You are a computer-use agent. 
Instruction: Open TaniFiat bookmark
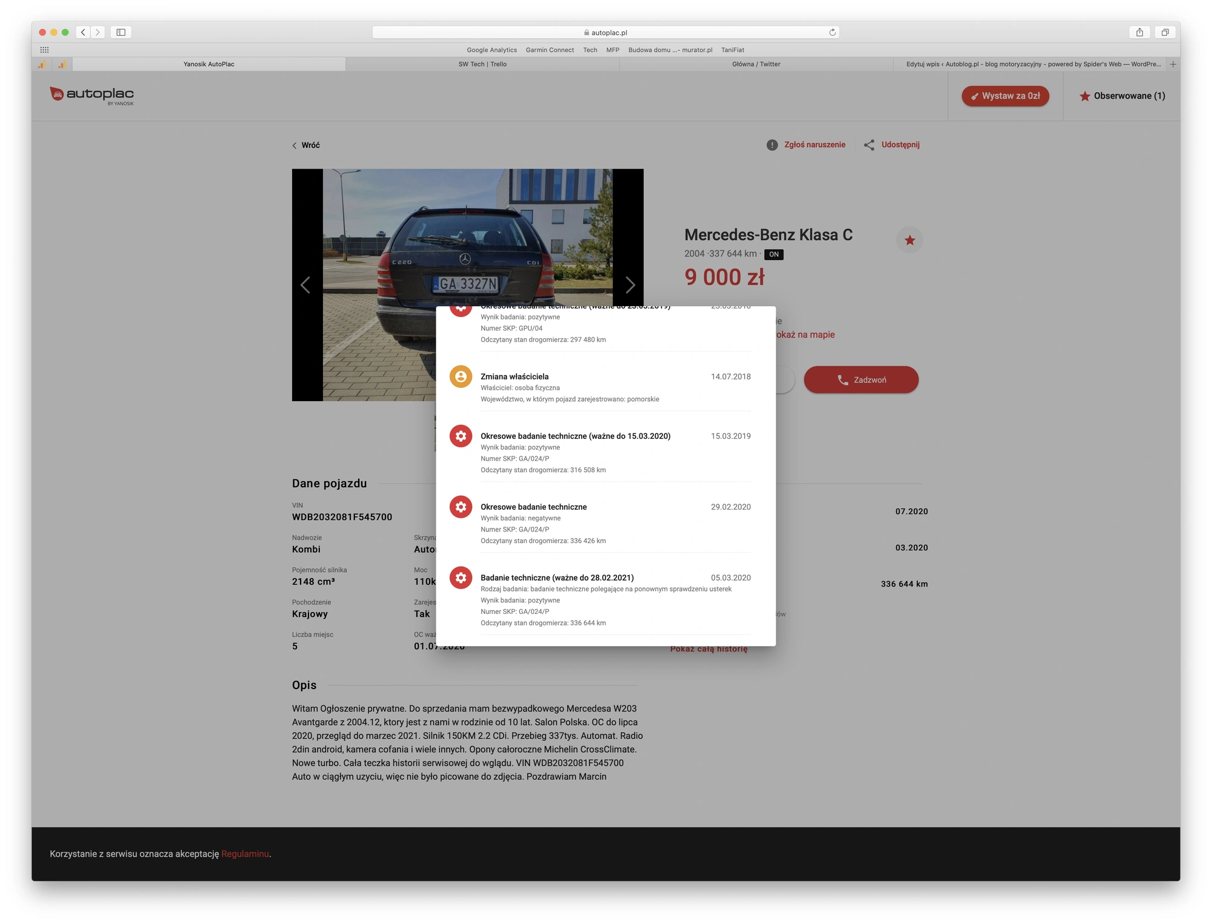tap(733, 50)
